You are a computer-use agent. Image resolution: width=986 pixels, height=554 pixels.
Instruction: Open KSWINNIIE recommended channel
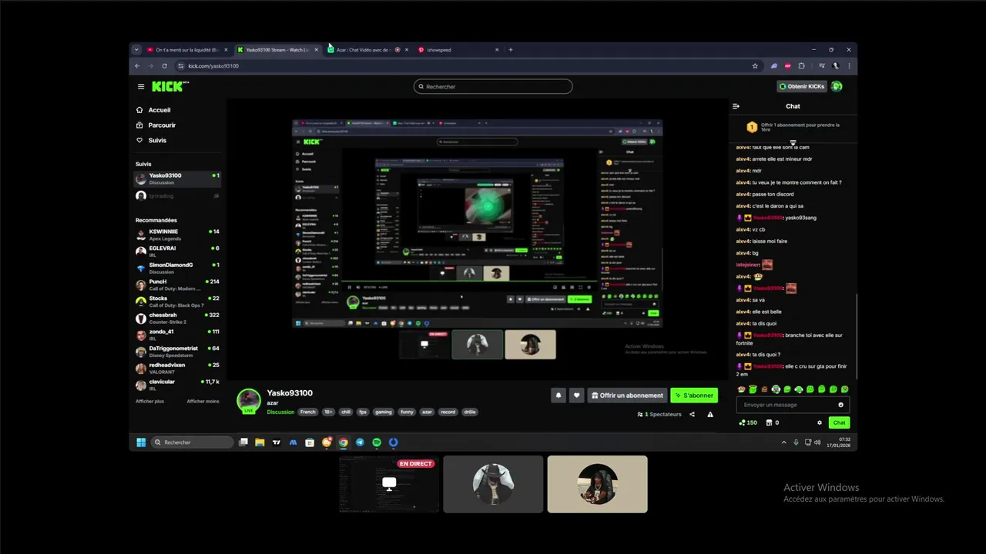178,235
